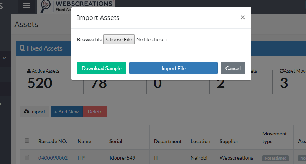
Task: Click the Asset Movement refresh icon
Action: (x=281, y=71)
